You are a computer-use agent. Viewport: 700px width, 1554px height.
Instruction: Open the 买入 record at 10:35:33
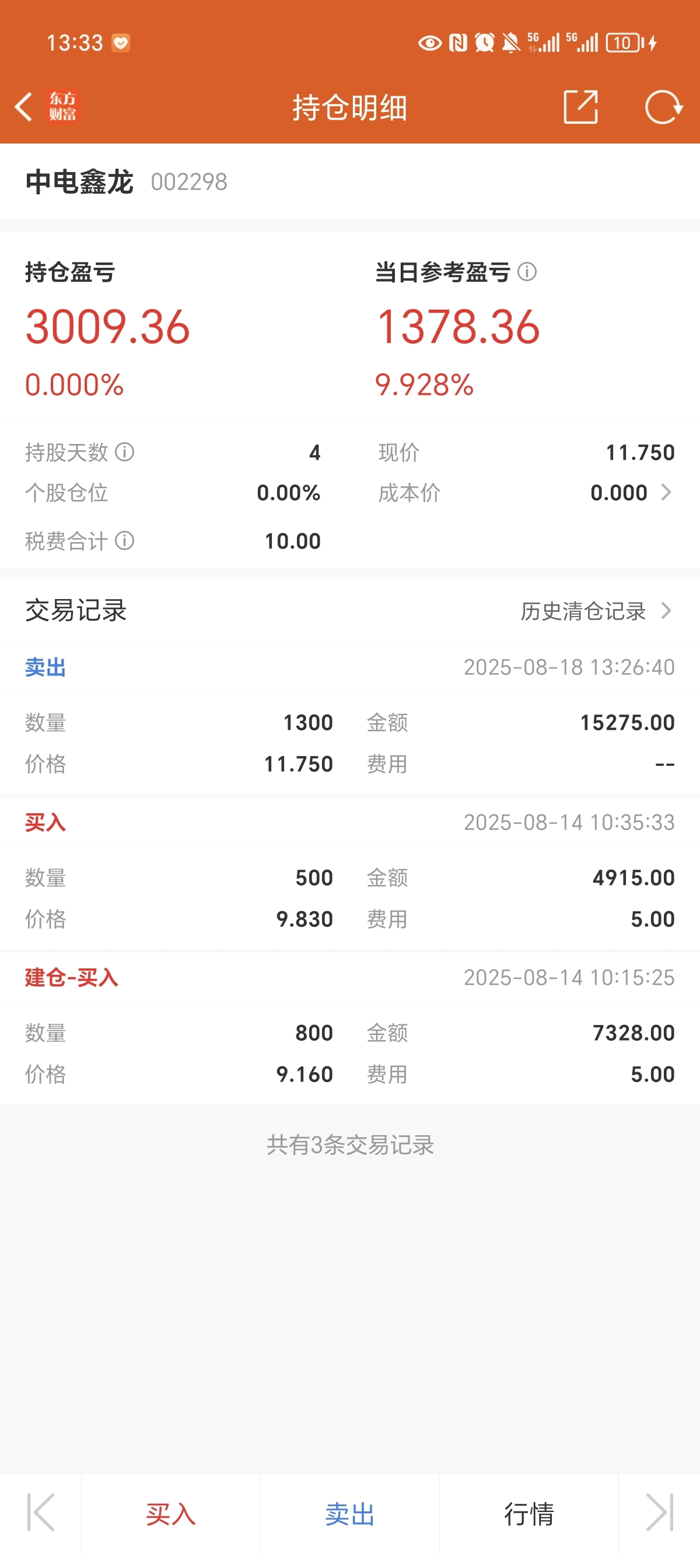click(350, 874)
